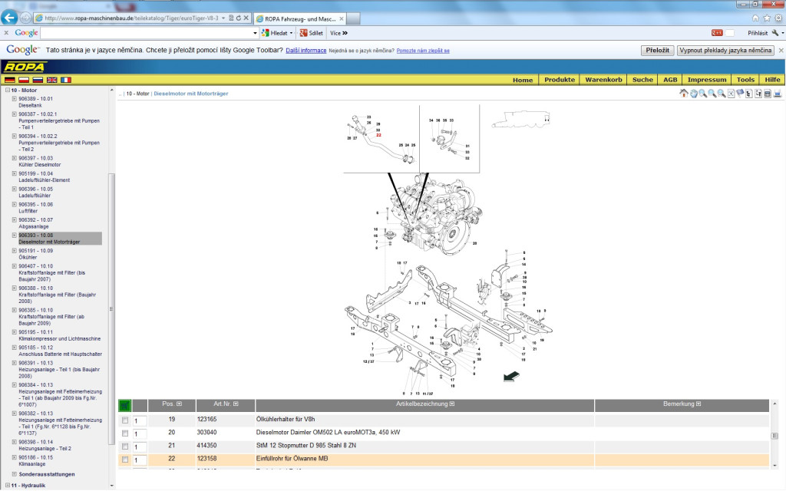Click the ROPA logo
Viewport: 786px width, 491px height.
(x=25, y=68)
